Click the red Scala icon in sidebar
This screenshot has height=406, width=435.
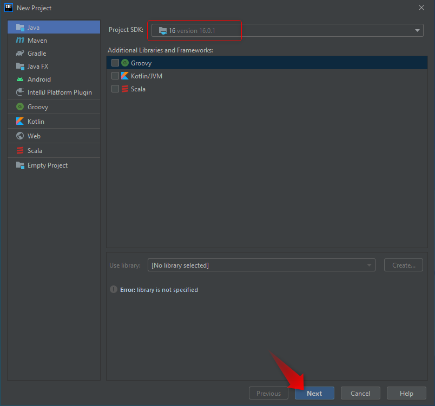tap(20, 150)
